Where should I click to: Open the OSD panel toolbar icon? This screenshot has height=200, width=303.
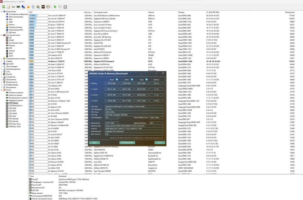(43, 7)
